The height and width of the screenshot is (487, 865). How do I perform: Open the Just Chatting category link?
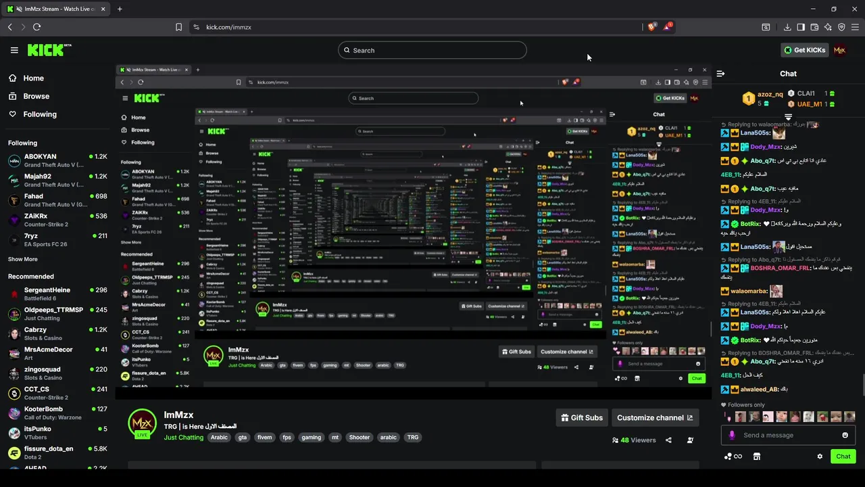pos(183,438)
